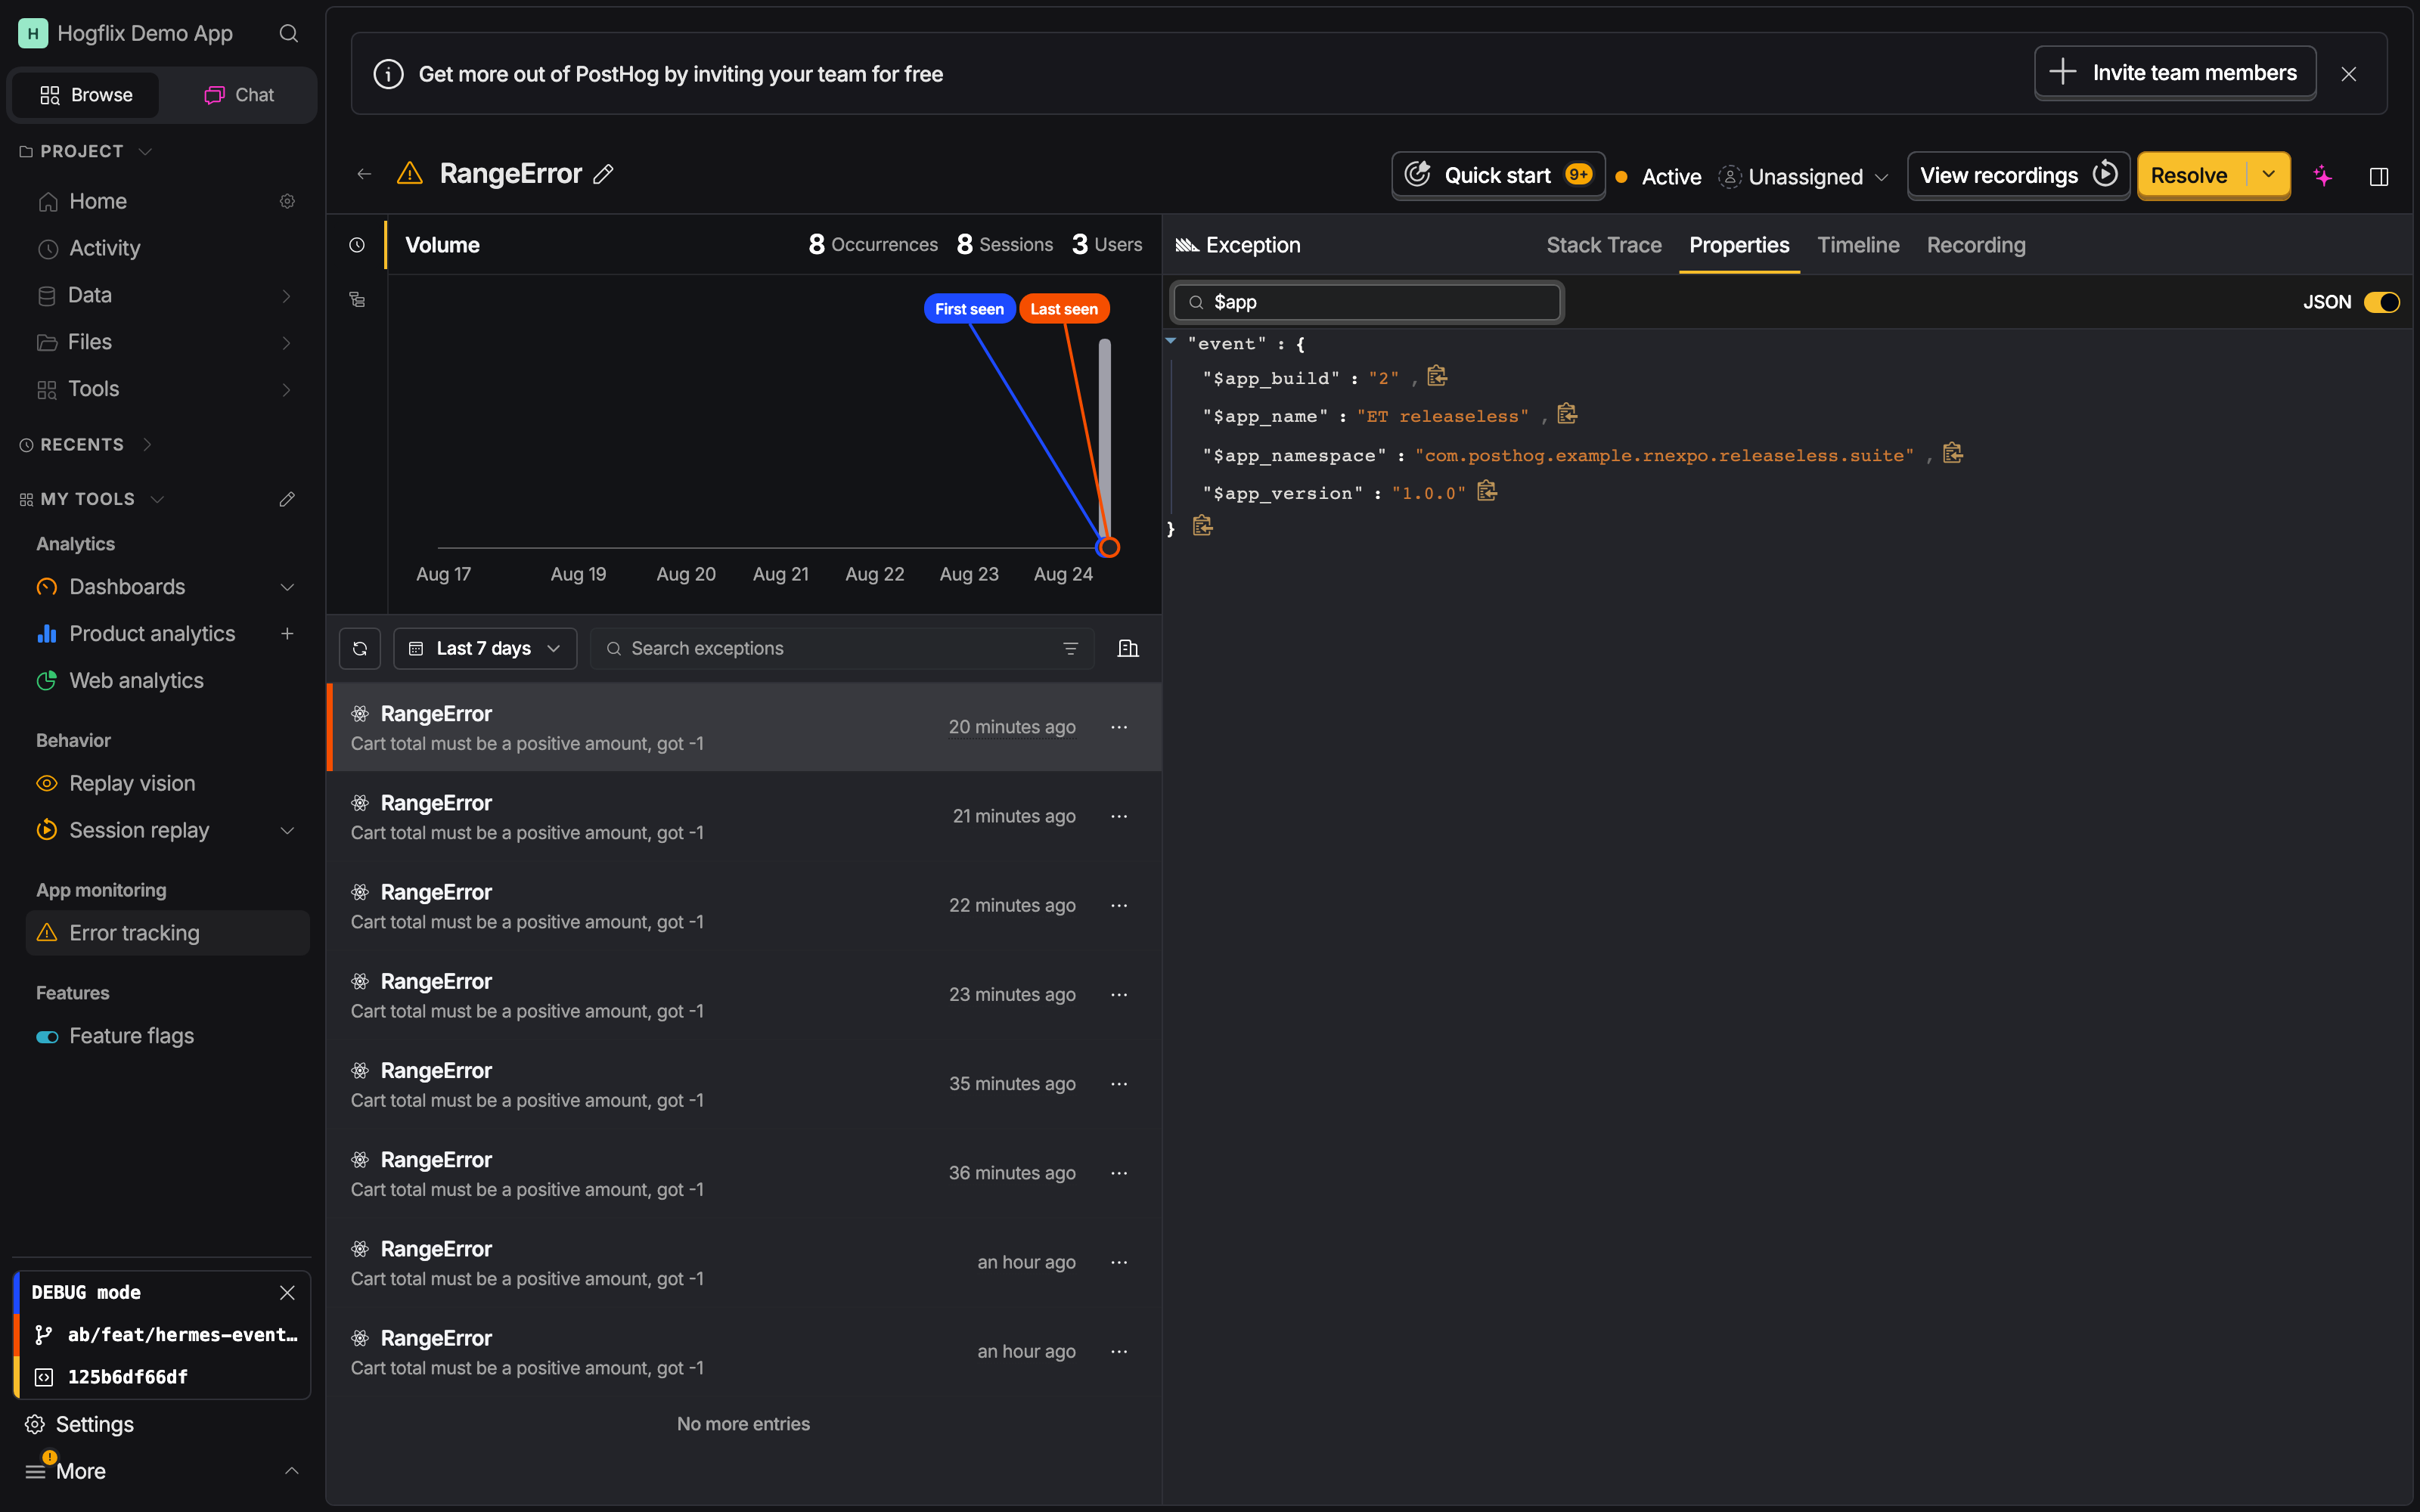
Task: Collapse the event JSON node
Action: (1171, 342)
